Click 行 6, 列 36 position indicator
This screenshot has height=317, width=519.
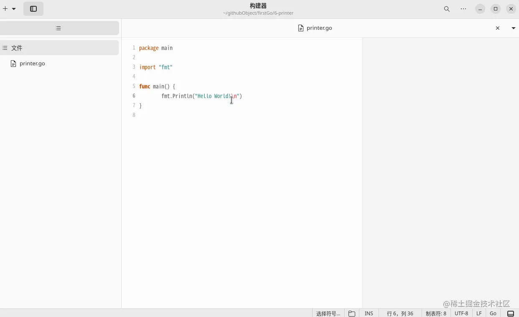(x=399, y=313)
